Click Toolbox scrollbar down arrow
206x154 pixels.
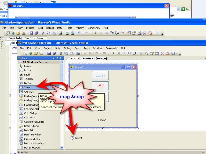62,148
